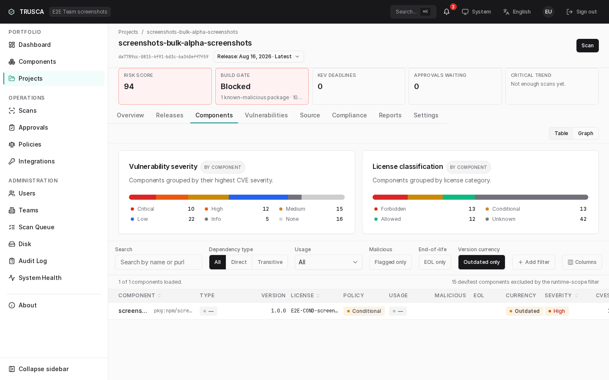Sort by the COMPONENT column header
The image size is (609, 380).
pyautogui.click(x=140, y=296)
